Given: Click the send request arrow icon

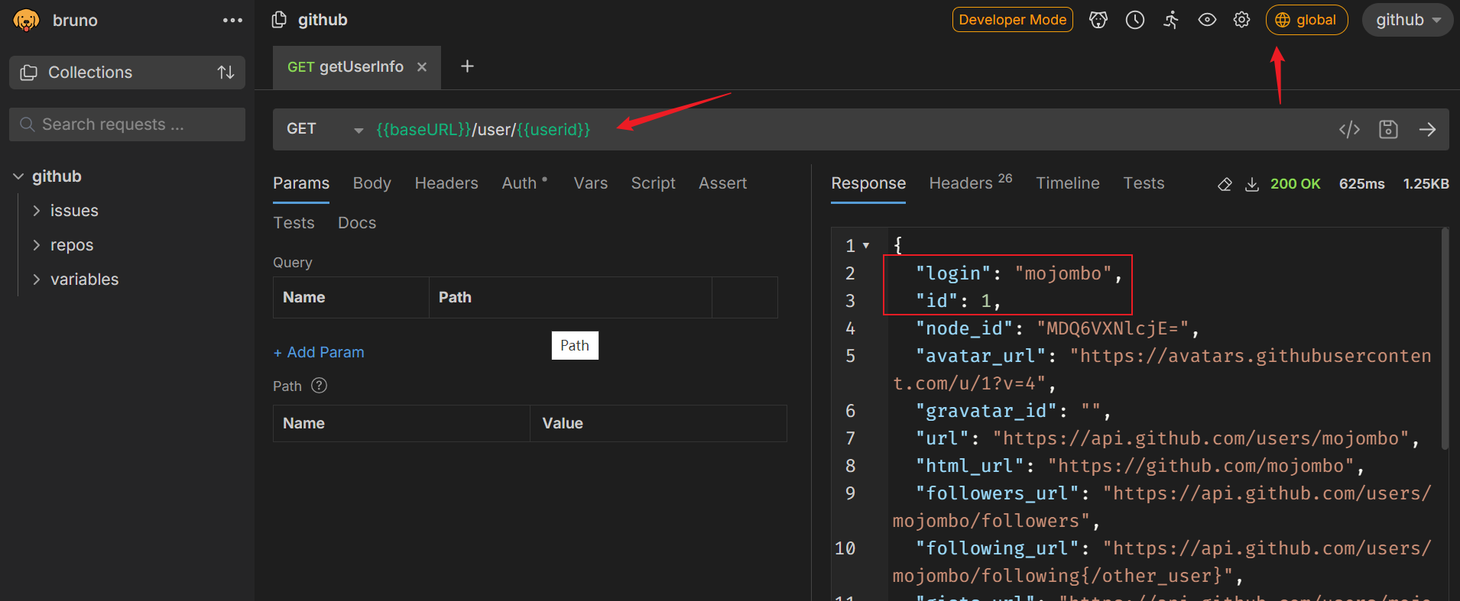Looking at the screenshot, I should (x=1427, y=130).
